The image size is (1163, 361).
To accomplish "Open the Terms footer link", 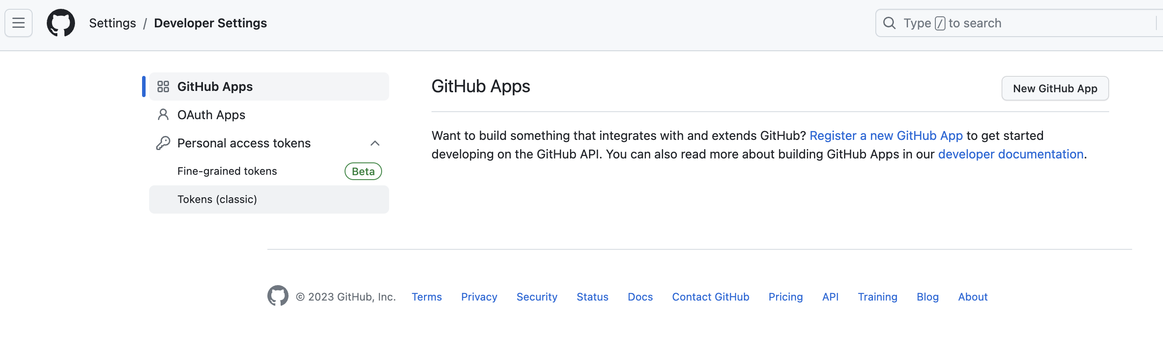I will [x=427, y=297].
